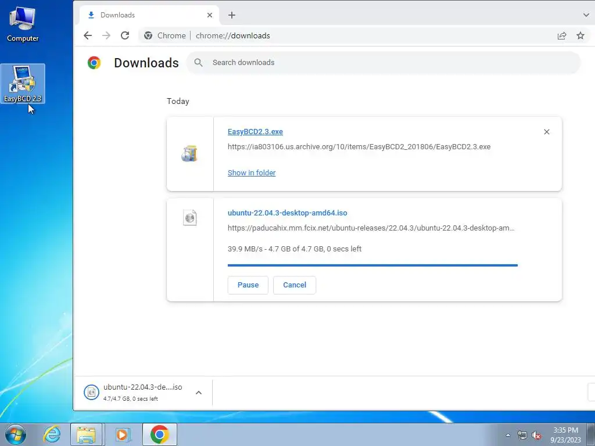Open the taskbar clock showing 3:35 PM
Viewport: 595px width, 446px height.
tap(565, 435)
